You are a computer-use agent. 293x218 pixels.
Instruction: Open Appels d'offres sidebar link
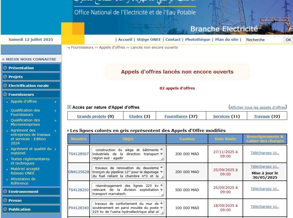point(24,101)
